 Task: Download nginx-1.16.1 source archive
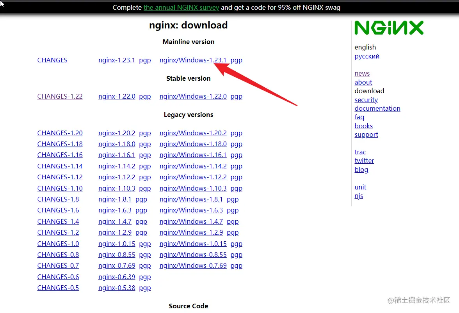(x=117, y=155)
